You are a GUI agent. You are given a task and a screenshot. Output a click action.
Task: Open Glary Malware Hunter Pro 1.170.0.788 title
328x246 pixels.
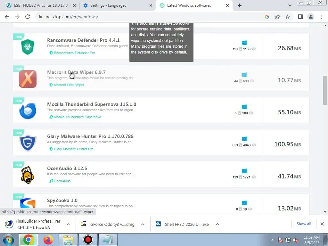[x=90, y=136]
